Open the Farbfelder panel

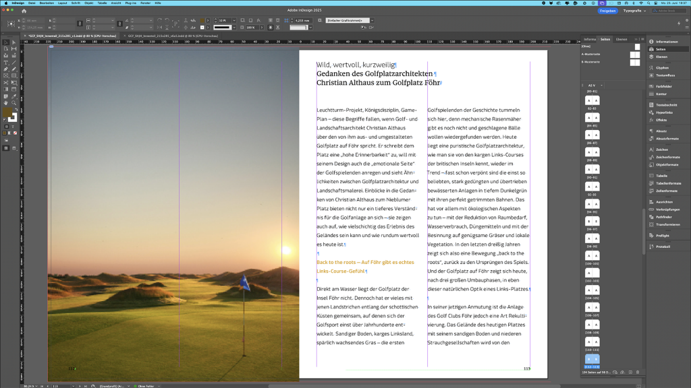coord(663,86)
